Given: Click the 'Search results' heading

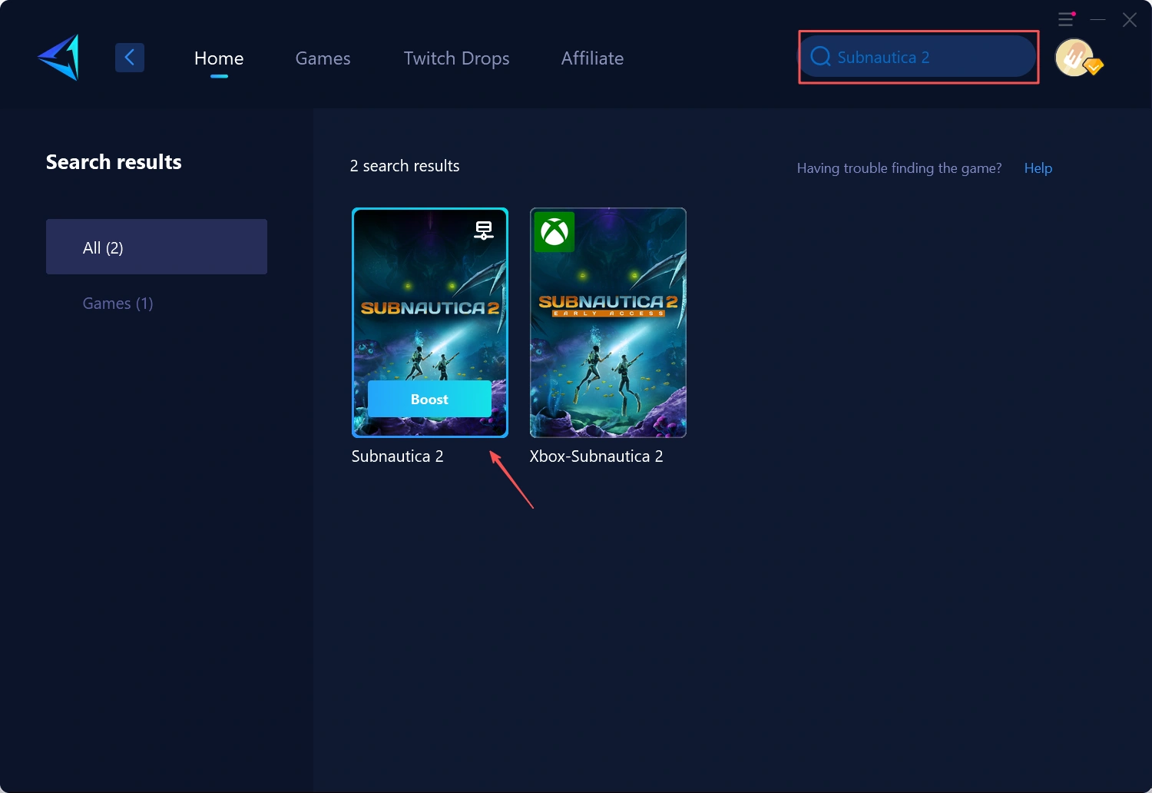Looking at the screenshot, I should [114, 162].
